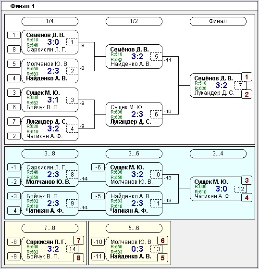Select the Финал round header
Image resolution: width=259 pixels, height=269 pixels.
(x=218, y=21)
